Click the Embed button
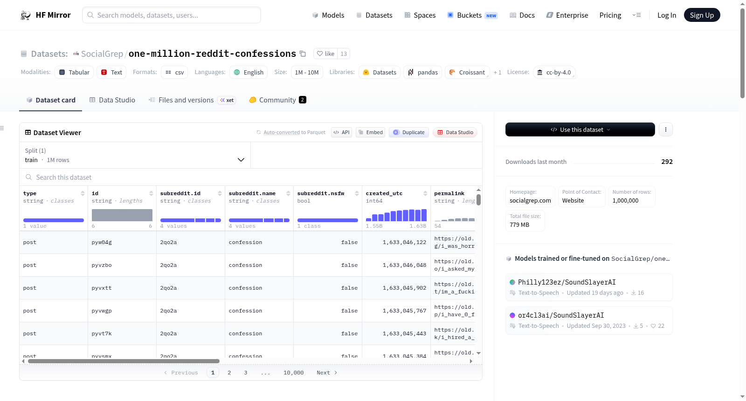The image size is (746, 401). (x=370, y=132)
